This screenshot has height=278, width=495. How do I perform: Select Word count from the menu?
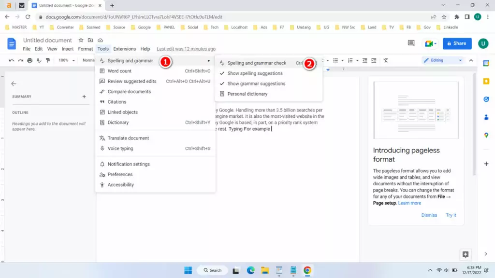(x=119, y=71)
